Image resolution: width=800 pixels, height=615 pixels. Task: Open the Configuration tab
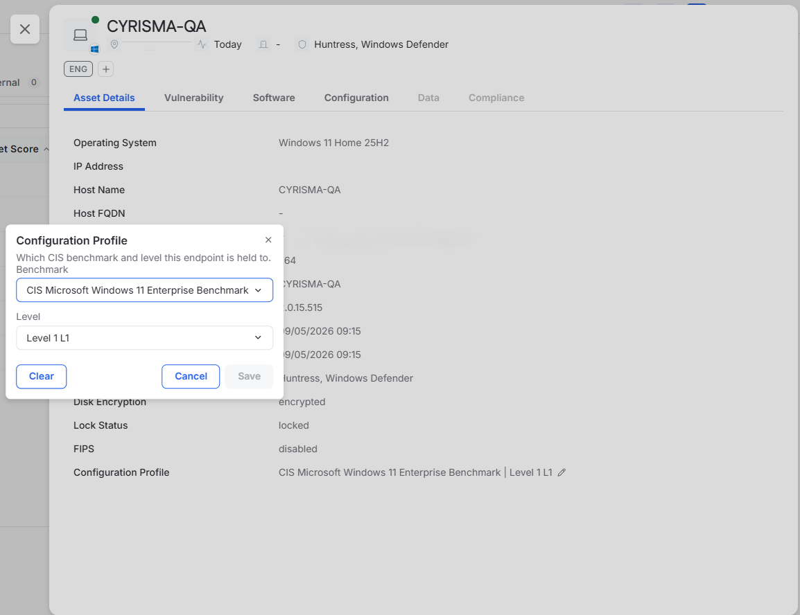(x=356, y=98)
